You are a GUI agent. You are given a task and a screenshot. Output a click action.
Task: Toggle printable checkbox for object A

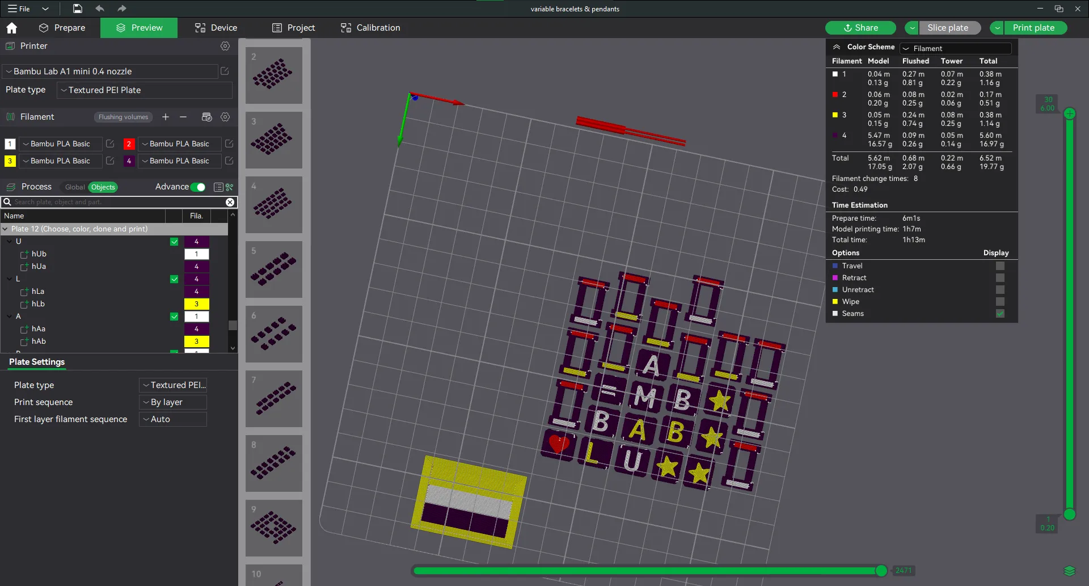[x=174, y=317]
